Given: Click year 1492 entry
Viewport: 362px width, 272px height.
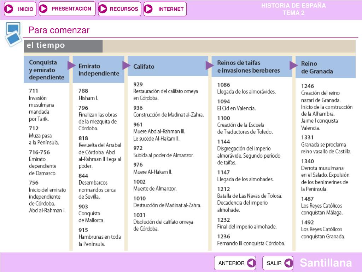Looking at the screenshot, I should tap(323, 229).
